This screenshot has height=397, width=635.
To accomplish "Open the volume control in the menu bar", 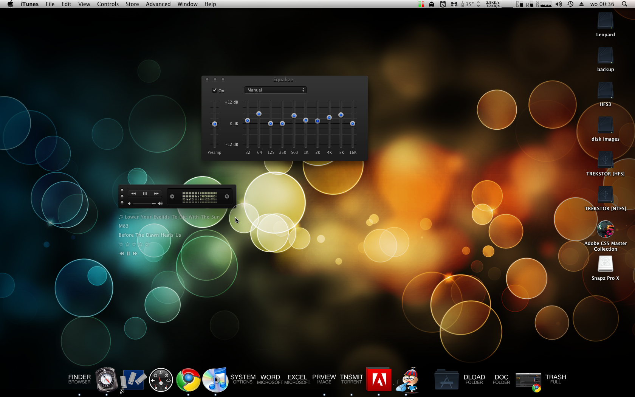I will 559,4.
